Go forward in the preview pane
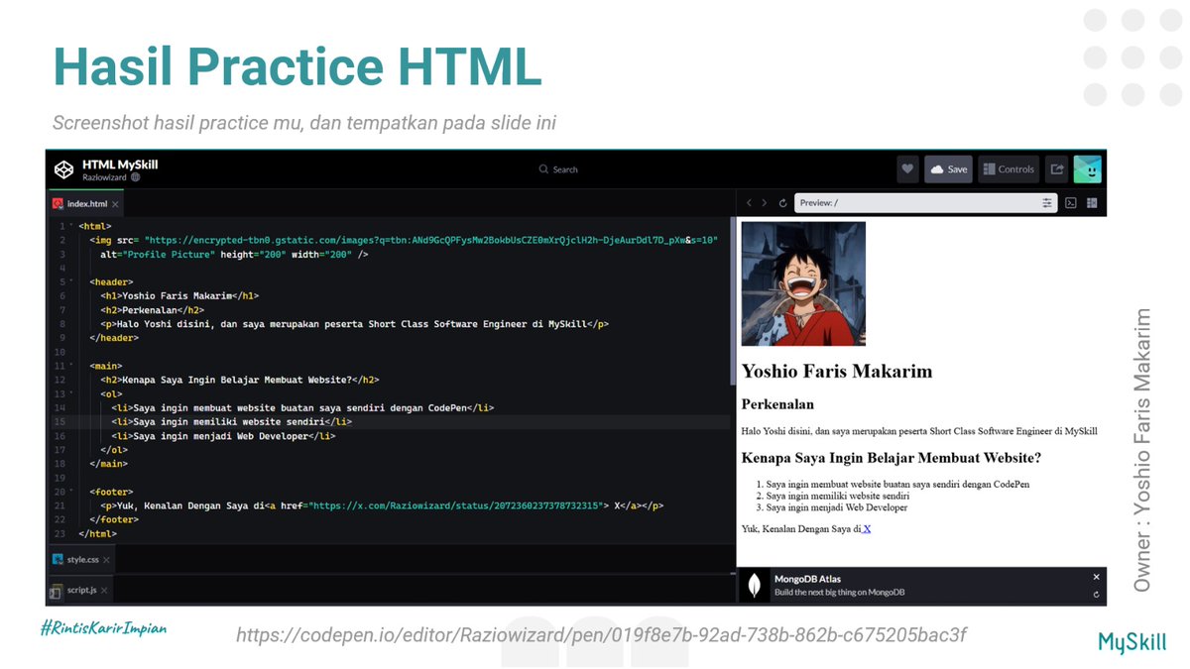This screenshot has width=1190, height=669. pos(765,203)
